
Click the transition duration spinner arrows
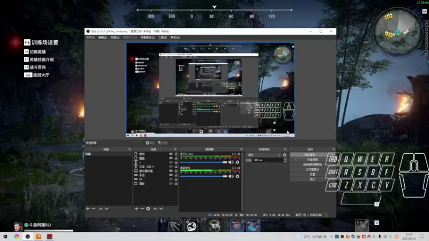coord(285,160)
